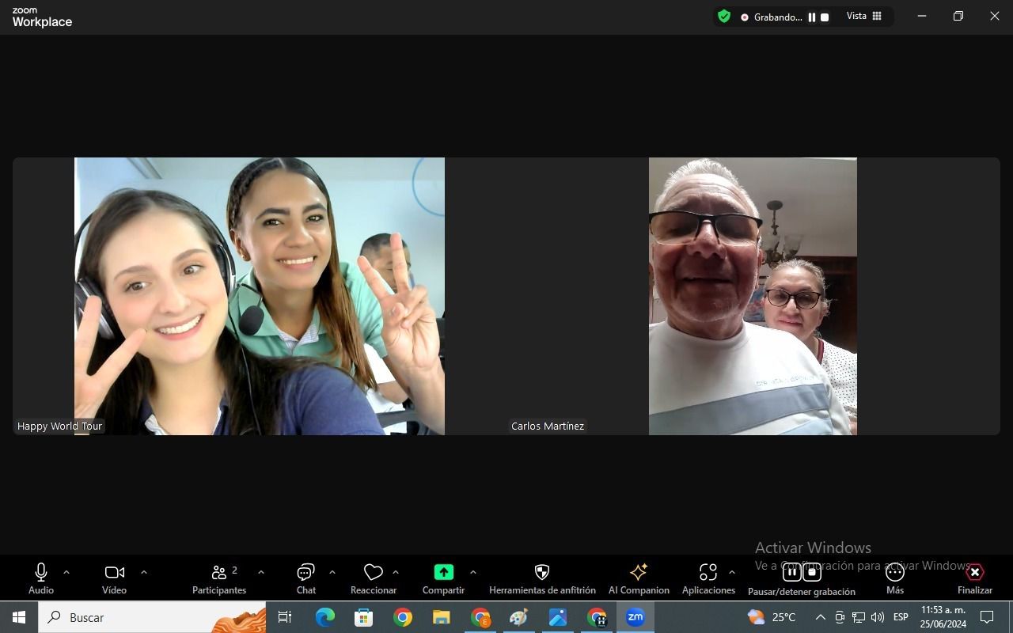Open the volume speaker tray icon
The image size is (1013, 633).
click(878, 617)
